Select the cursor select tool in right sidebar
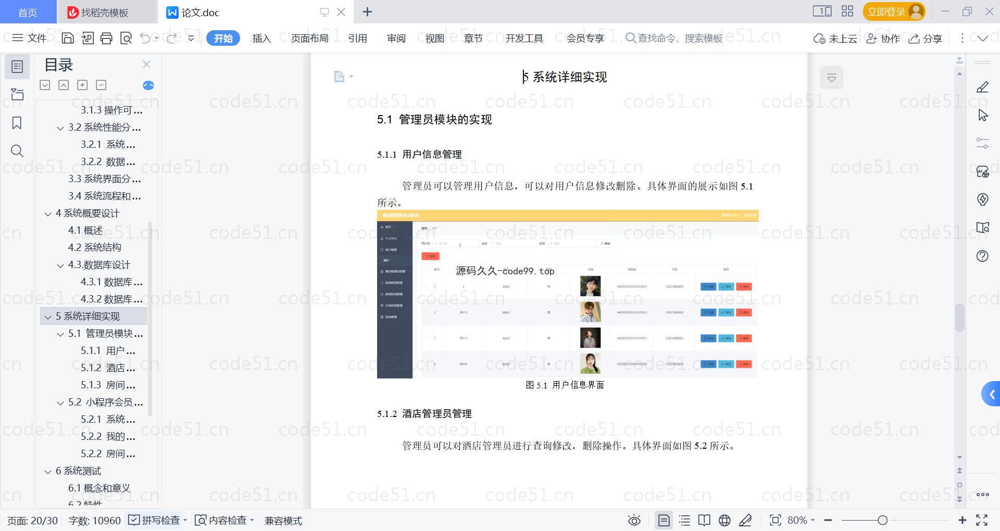Image resolution: width=1000 pixels, height=531 pixels. 983,115
